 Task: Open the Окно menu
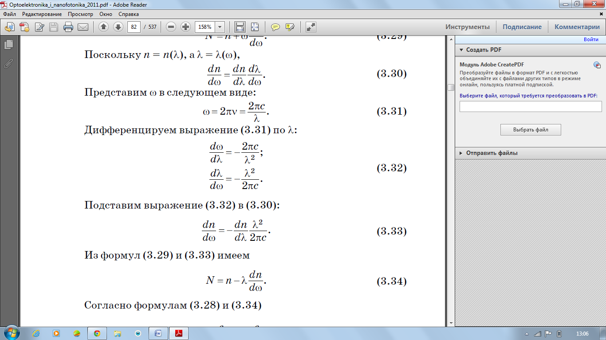106,14
